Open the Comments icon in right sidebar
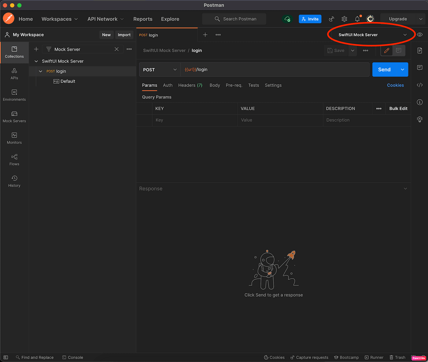The width and height of the screenshot is (428, 362). pyautogui.click(x=420, y=68)
